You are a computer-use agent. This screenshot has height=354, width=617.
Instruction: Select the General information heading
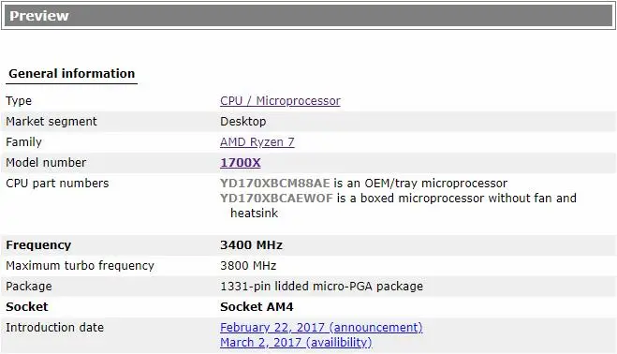point(71,74)
